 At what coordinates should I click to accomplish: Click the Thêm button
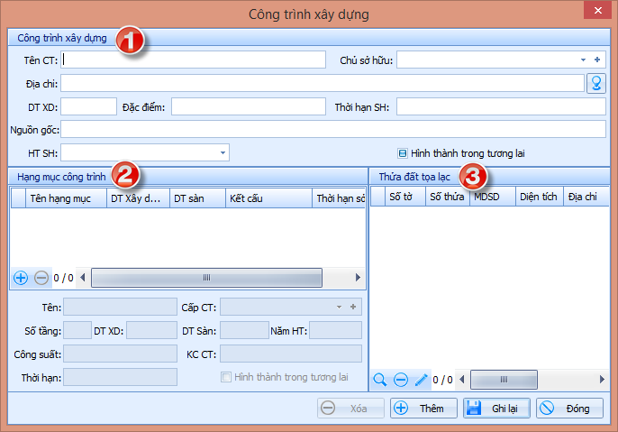tap(423, 409)
